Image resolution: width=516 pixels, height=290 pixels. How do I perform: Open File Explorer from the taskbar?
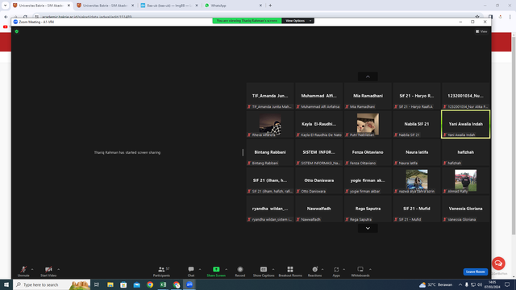(110, 284)
